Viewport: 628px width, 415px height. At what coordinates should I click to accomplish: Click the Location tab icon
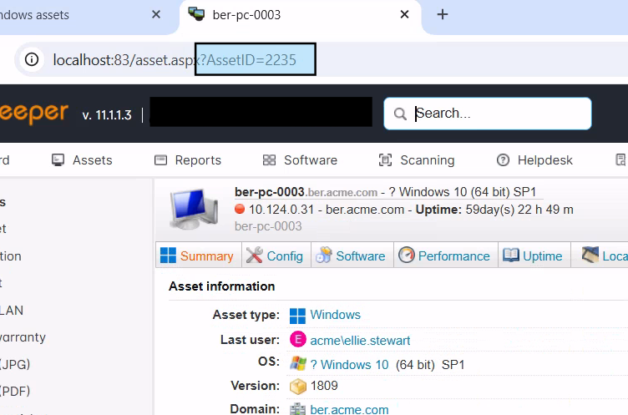click(x=590, y=255)
